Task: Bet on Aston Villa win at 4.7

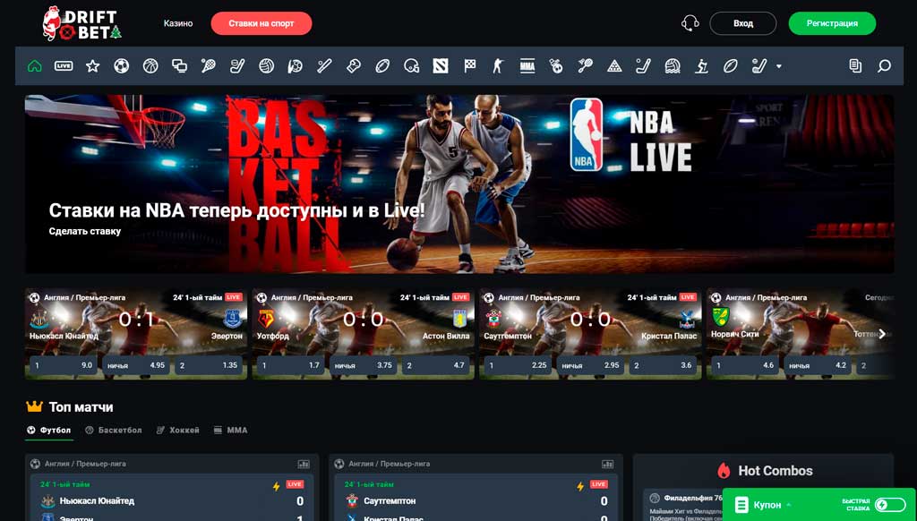Action: (x=436, y=365)
